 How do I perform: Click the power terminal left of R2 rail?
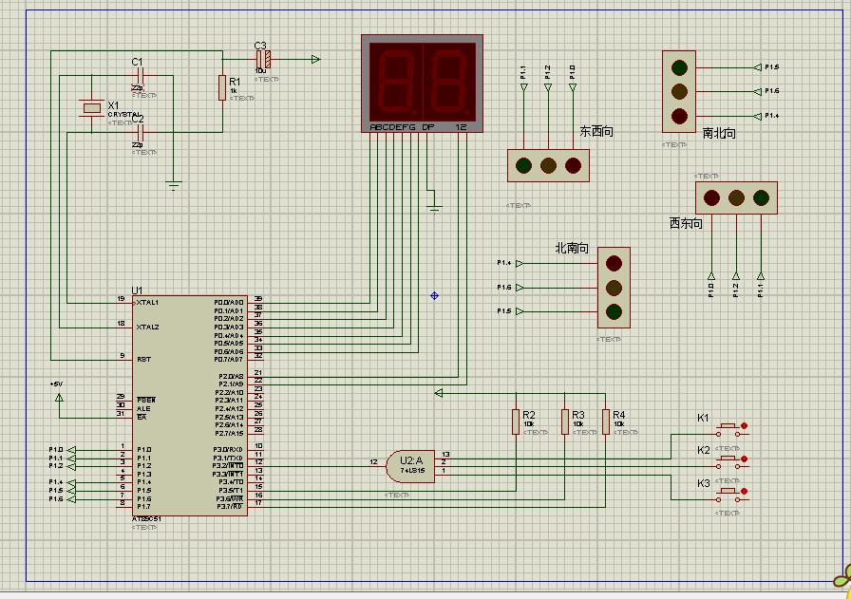(439, 393)
